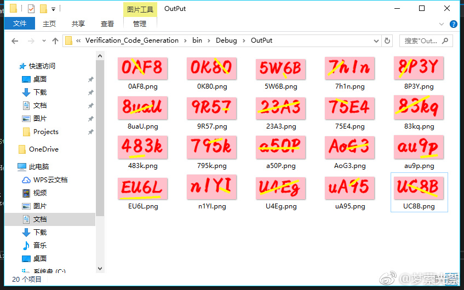Select OneDrive in the navigation pane

point(43,149)
